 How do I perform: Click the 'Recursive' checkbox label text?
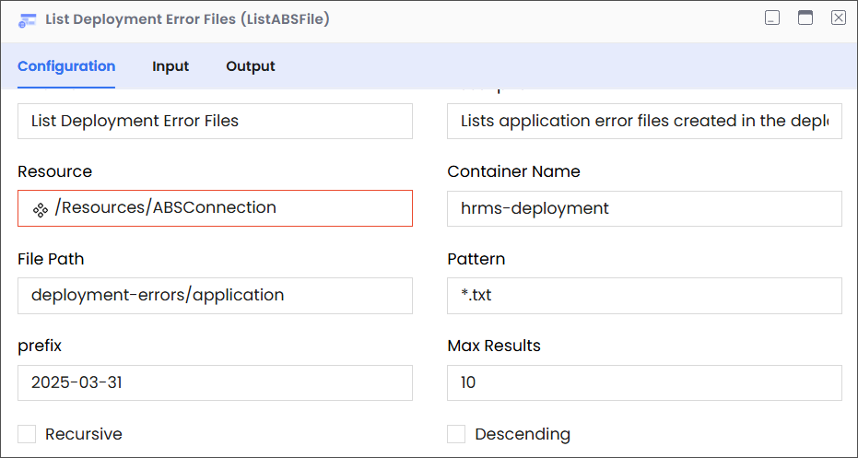[x=84, y=434]
